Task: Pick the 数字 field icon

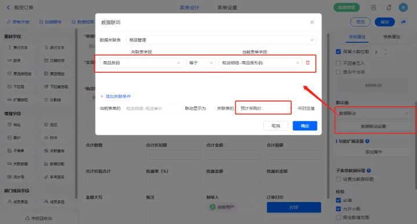Action: click(x=10, y=61)
